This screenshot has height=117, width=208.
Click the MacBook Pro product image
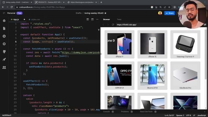(x=185, y=75)
